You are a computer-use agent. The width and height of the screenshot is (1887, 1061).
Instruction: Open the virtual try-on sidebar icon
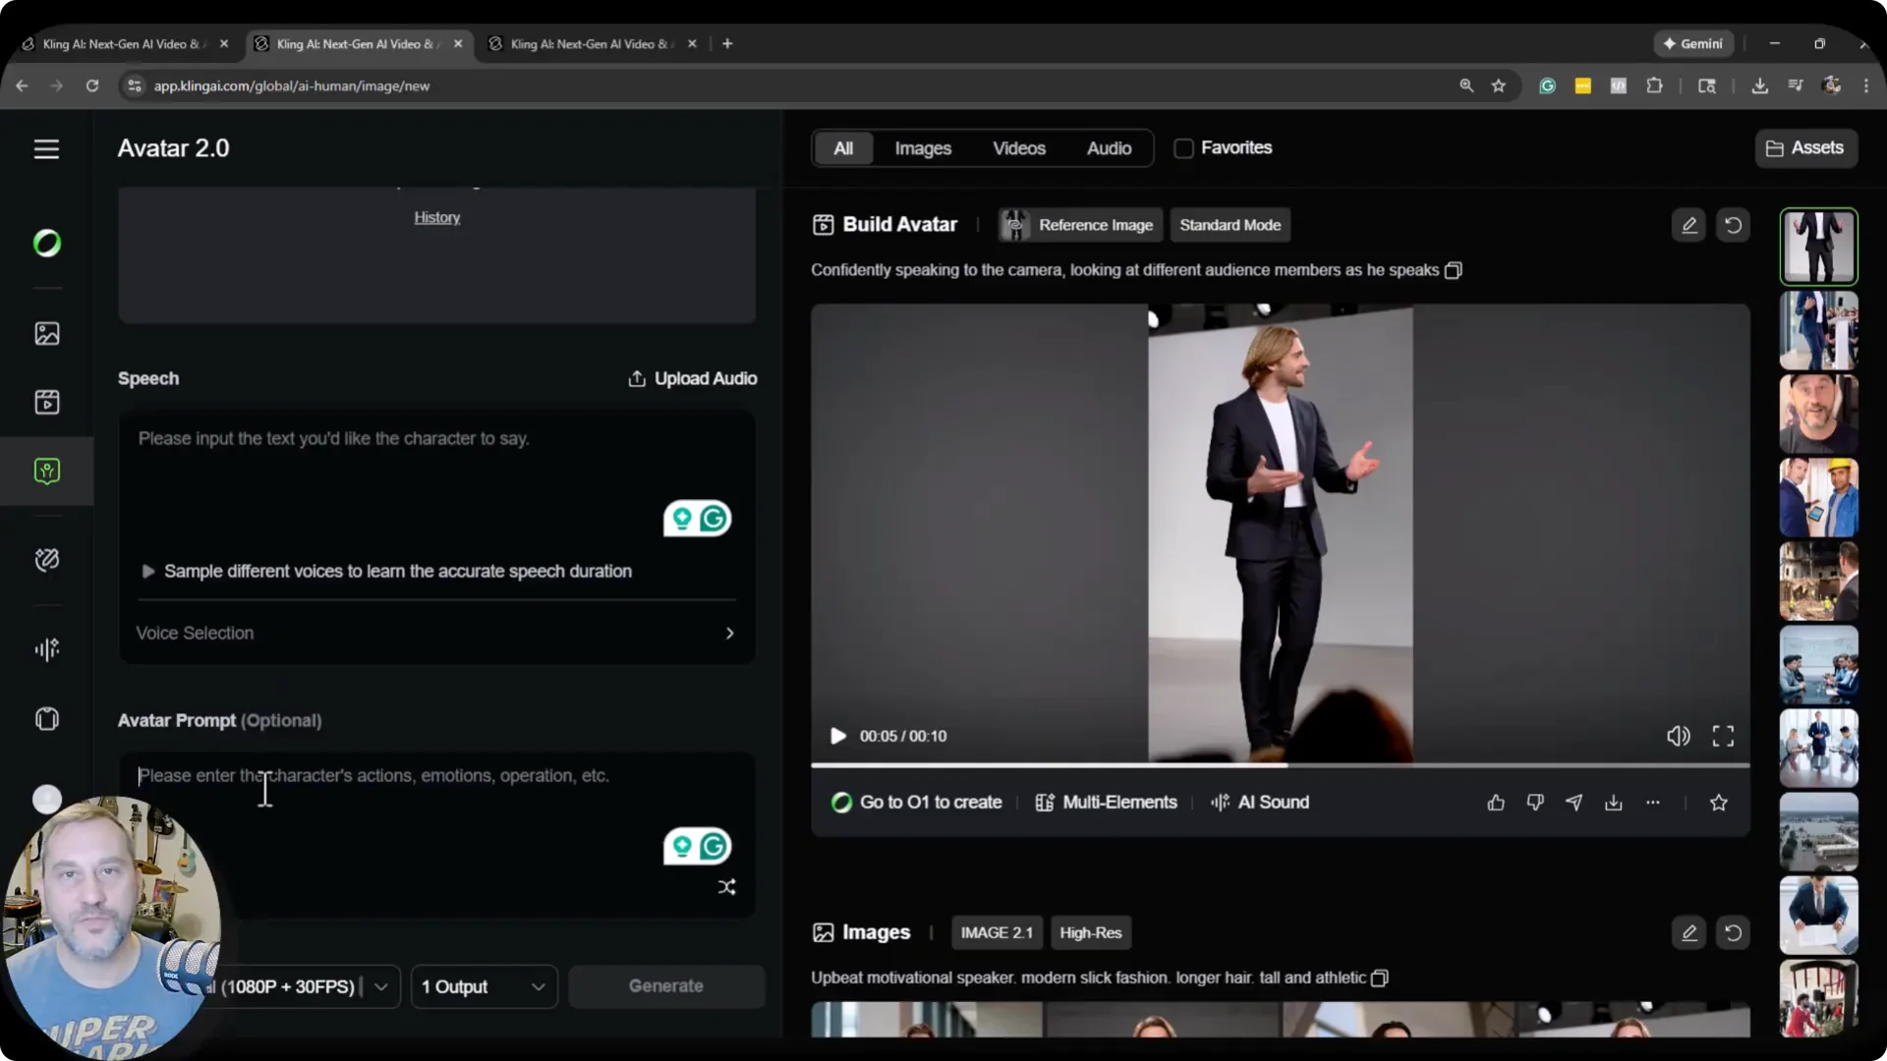click(46, 718)
